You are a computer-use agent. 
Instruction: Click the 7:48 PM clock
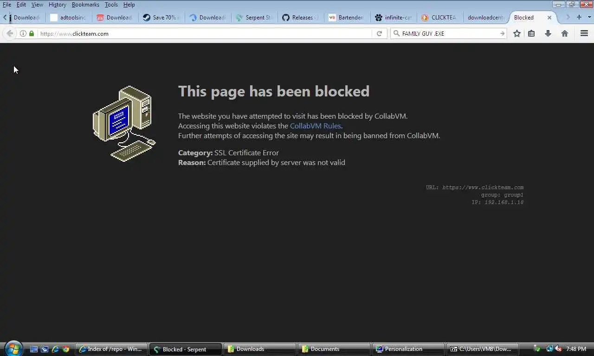(576, 349)
